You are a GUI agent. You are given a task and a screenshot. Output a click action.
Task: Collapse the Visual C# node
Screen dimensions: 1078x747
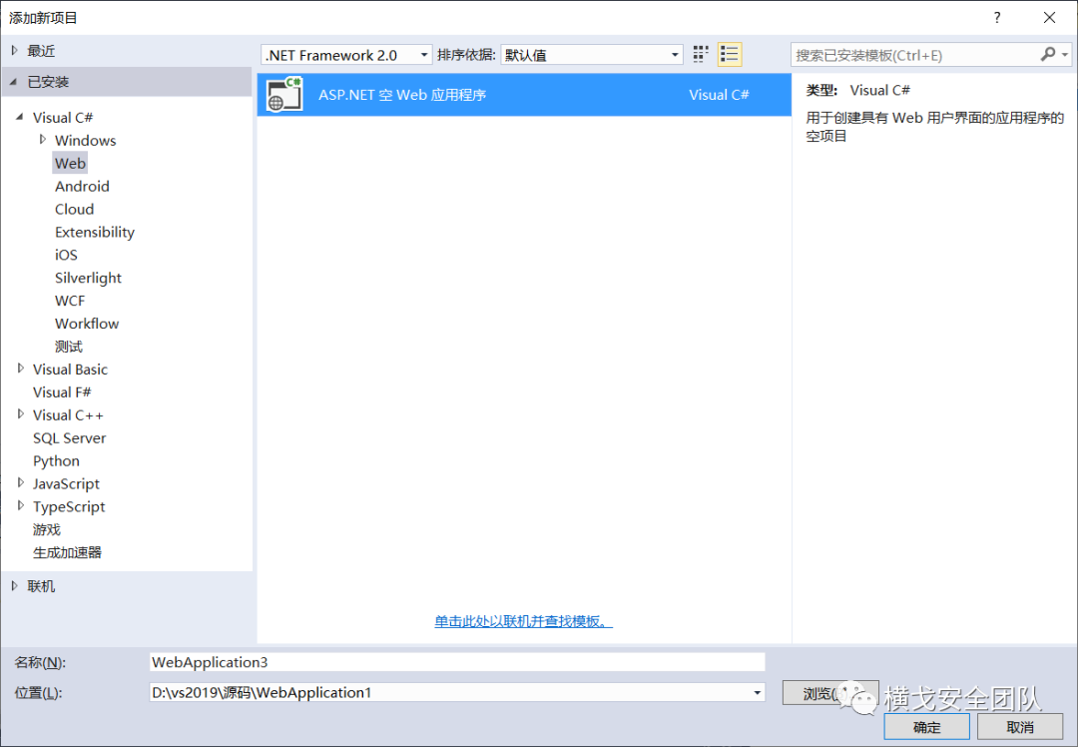(20, 117)
